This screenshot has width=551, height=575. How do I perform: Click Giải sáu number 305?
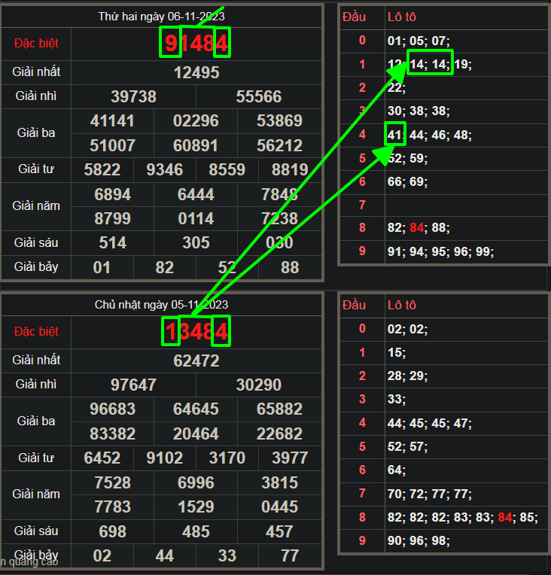(x=196, y=243)
